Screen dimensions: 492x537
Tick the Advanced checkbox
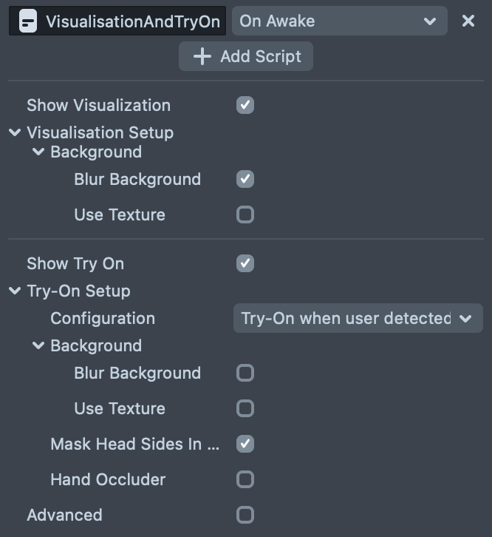coord(245,515)
